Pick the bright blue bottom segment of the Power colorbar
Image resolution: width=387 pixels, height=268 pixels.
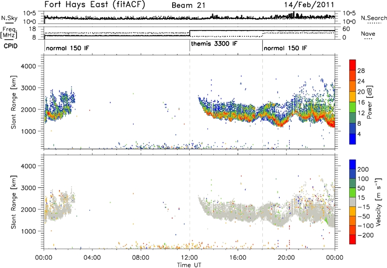[353, 139]
